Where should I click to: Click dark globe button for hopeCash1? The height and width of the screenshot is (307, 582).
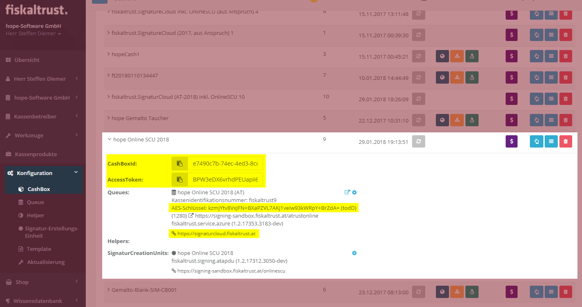point(442,56)
